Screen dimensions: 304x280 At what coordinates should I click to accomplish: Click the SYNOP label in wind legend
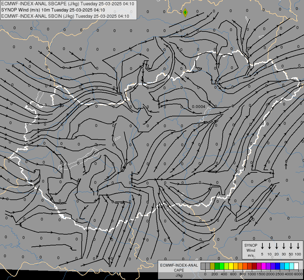251,245
